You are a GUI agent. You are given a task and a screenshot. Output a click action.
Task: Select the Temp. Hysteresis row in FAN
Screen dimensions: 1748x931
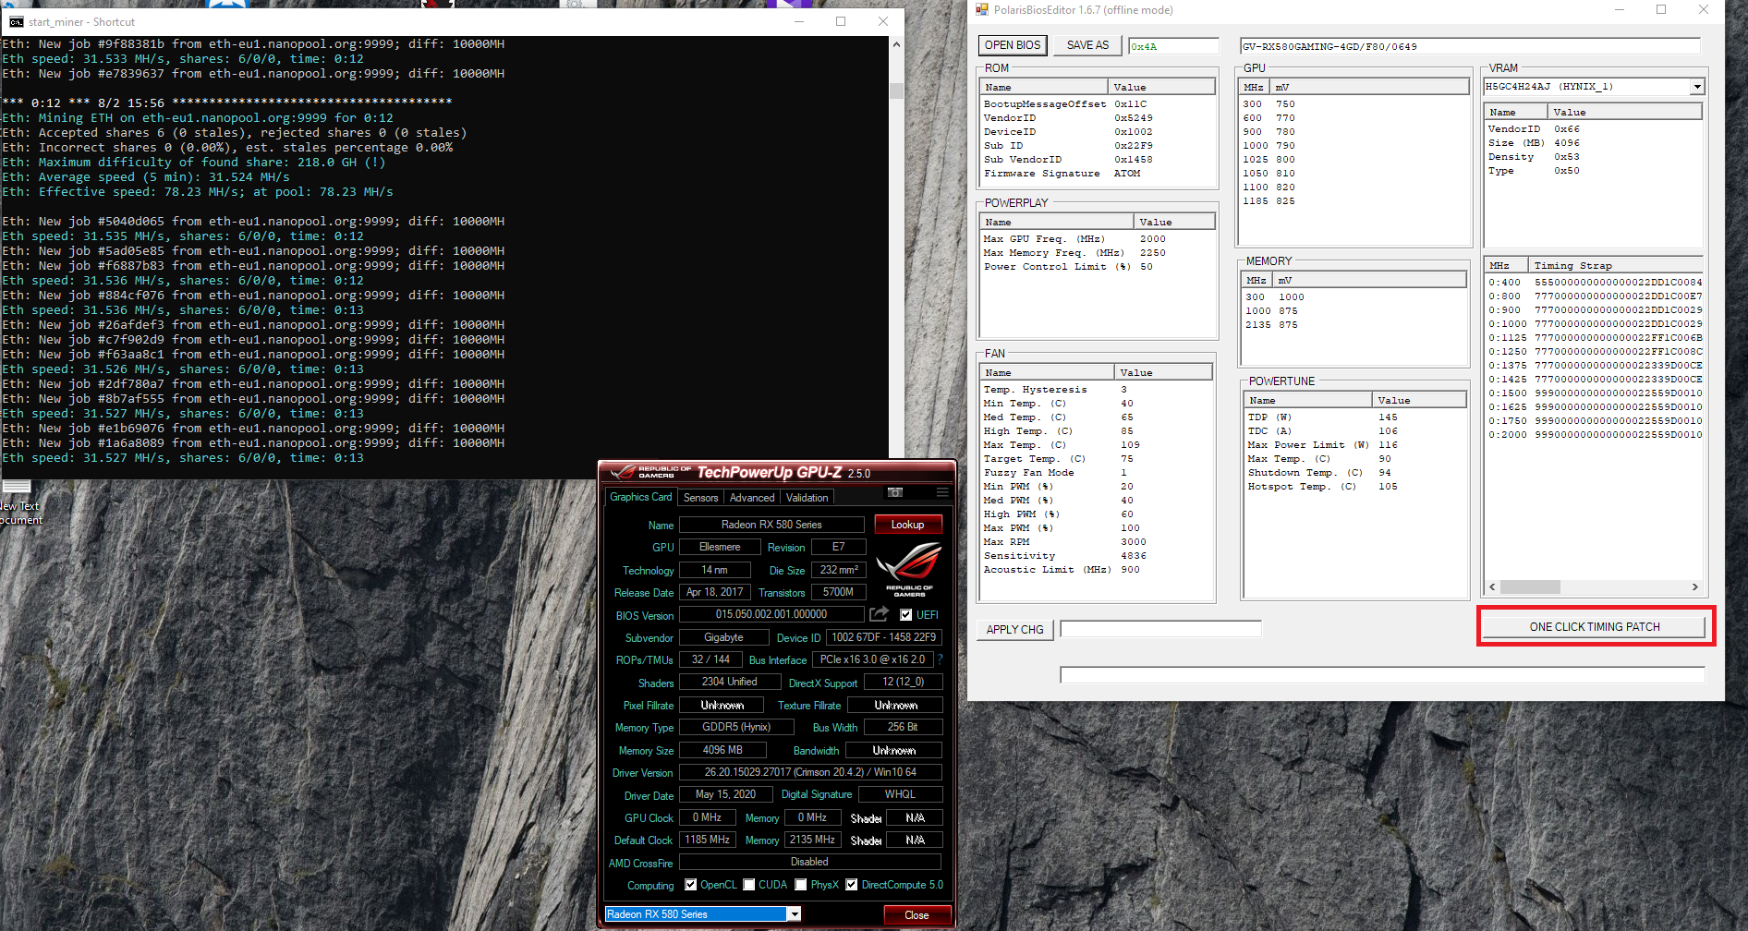1097,390
